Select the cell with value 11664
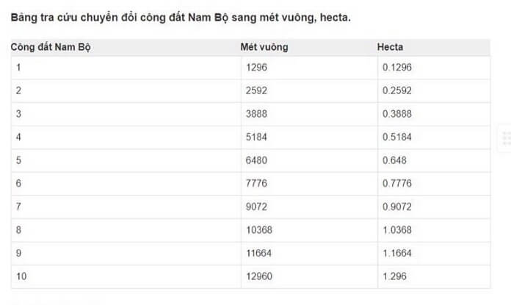Image resolution: width=511 pixels, height=305 pixels. click(x=309, y=253)
